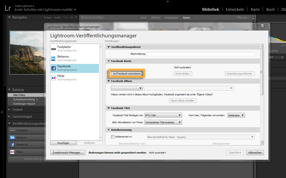
Task: Click the Navigator preview thumbnail
Action: 27,52
